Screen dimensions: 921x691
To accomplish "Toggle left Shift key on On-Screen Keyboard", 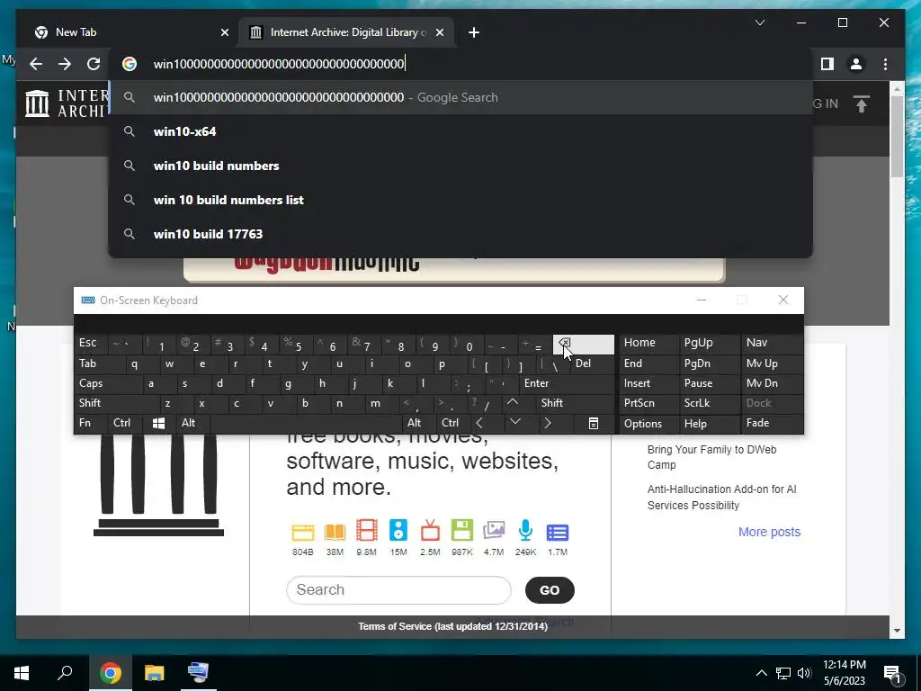I will click(x=117, y=403).
